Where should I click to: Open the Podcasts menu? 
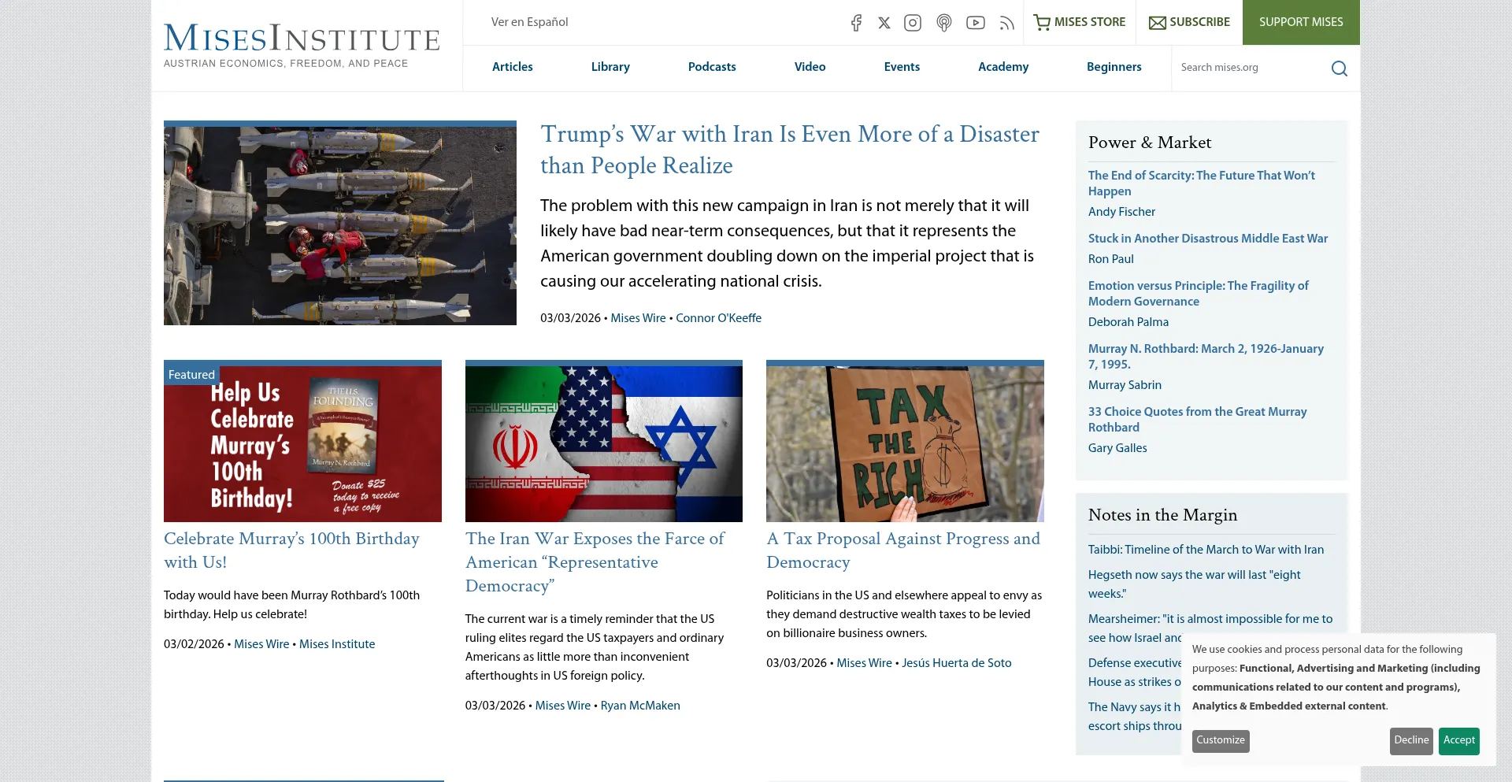coord(712,67)
